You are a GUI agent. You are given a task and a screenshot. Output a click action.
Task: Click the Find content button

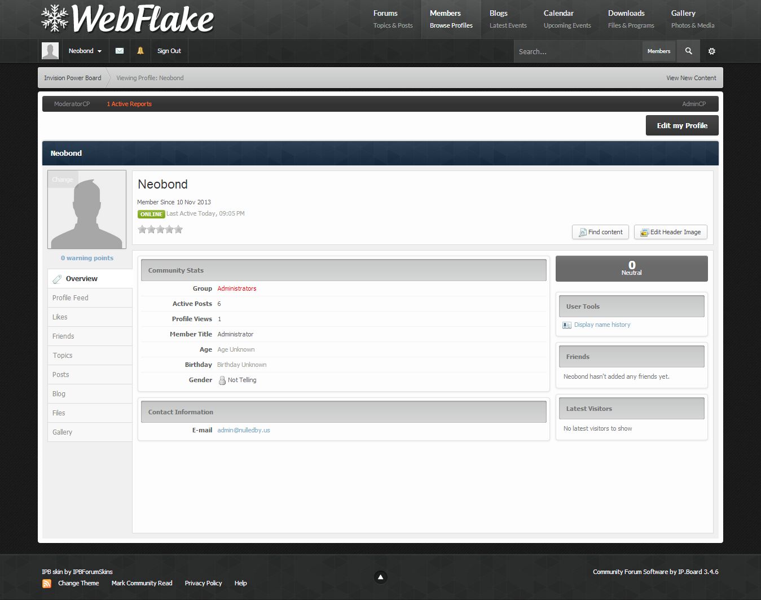point(600,232)
